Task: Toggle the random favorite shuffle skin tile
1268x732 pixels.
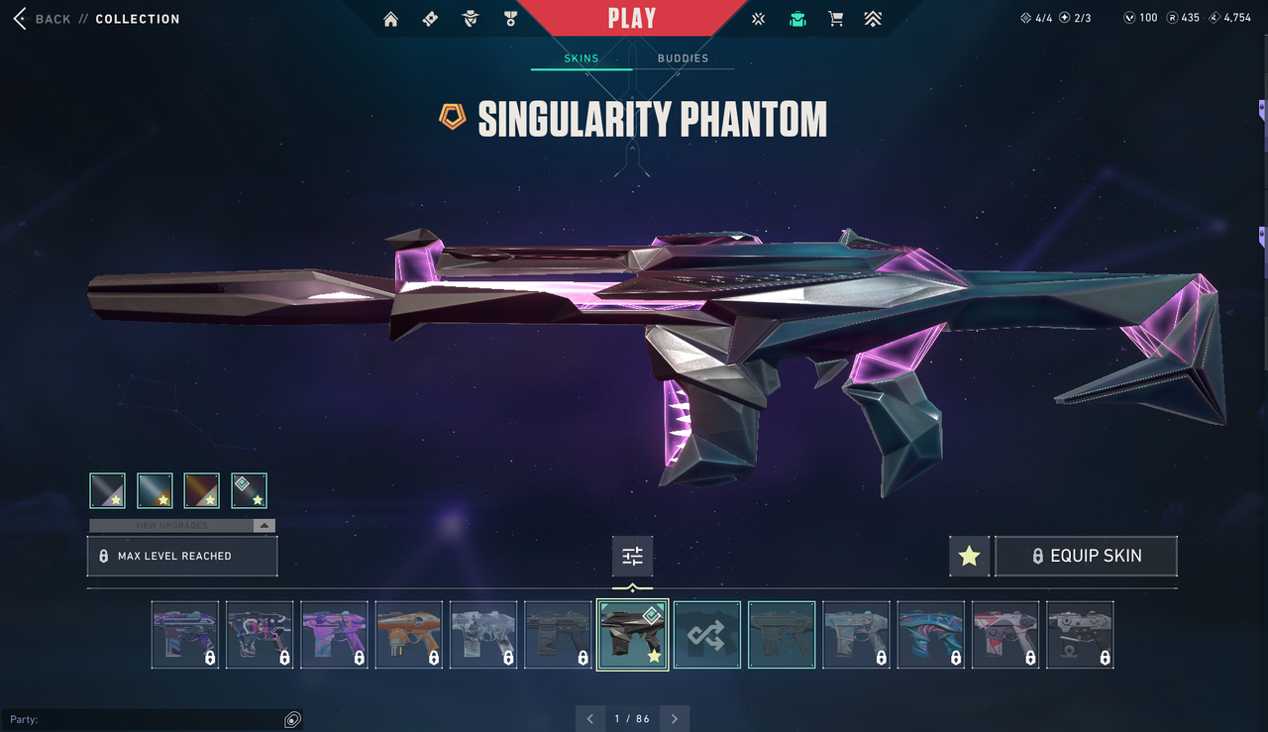Action: click(x=707, y=635)
